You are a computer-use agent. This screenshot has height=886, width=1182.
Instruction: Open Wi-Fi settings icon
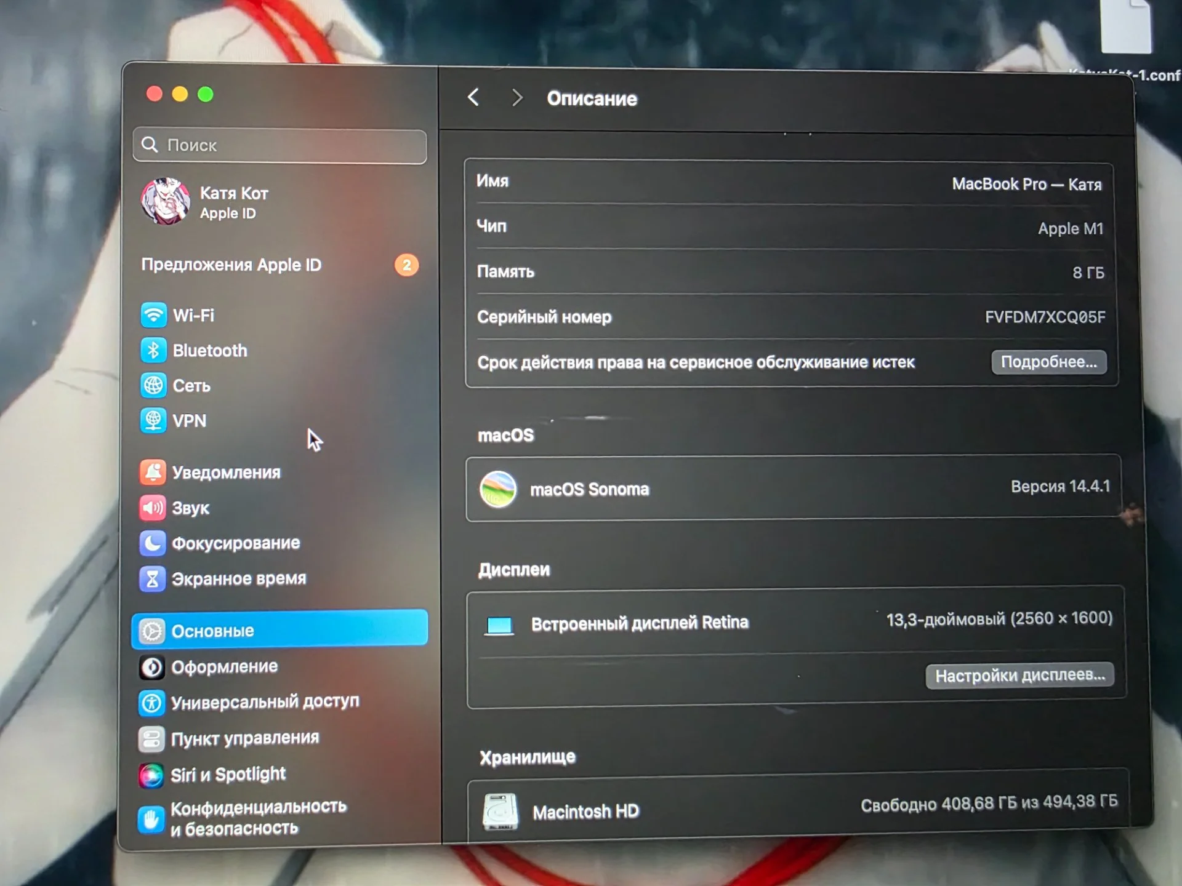click(153, 315)
